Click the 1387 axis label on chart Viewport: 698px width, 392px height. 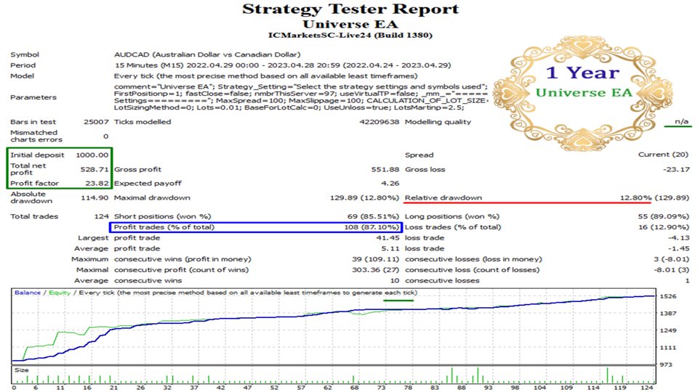tap(668, 314)
